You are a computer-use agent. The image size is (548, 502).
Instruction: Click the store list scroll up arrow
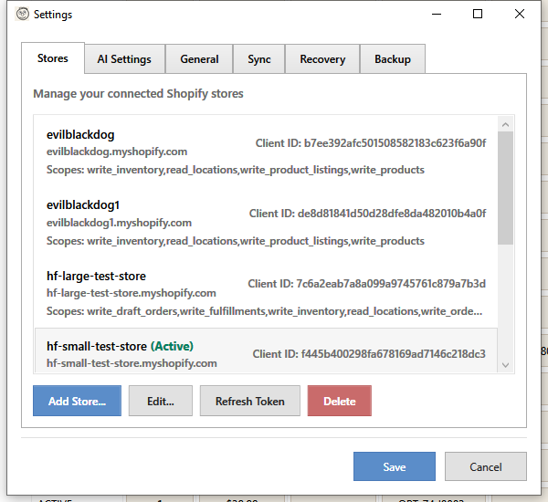505,124
